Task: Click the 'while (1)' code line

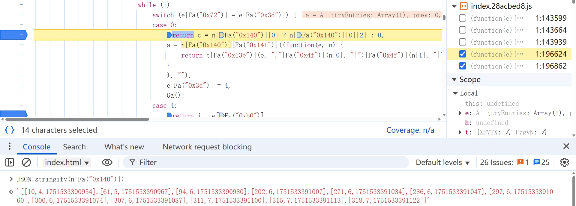Action: 154,5
